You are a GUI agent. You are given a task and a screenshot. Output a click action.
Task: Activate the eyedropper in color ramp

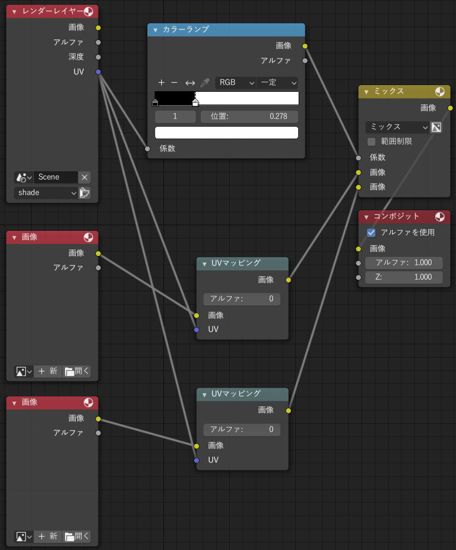pos(205,82)
